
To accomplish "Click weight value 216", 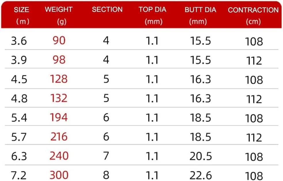I will click(x=59, y=137).
